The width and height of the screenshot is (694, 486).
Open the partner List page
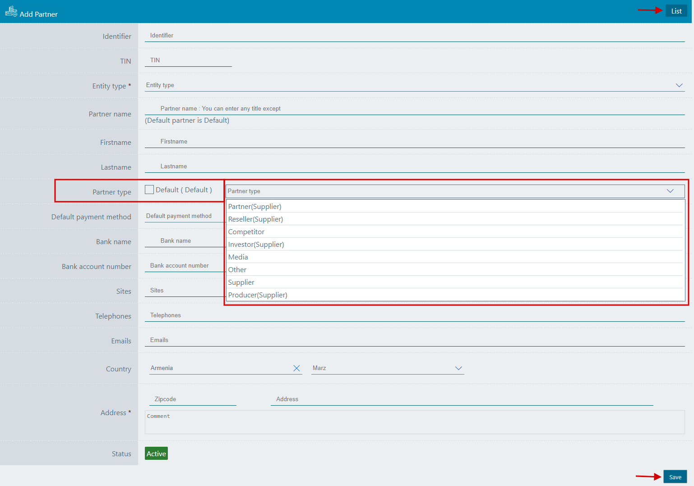pos(676,11)
